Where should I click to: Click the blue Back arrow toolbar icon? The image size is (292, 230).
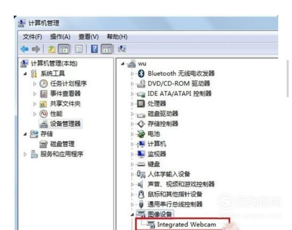point(24,49)
